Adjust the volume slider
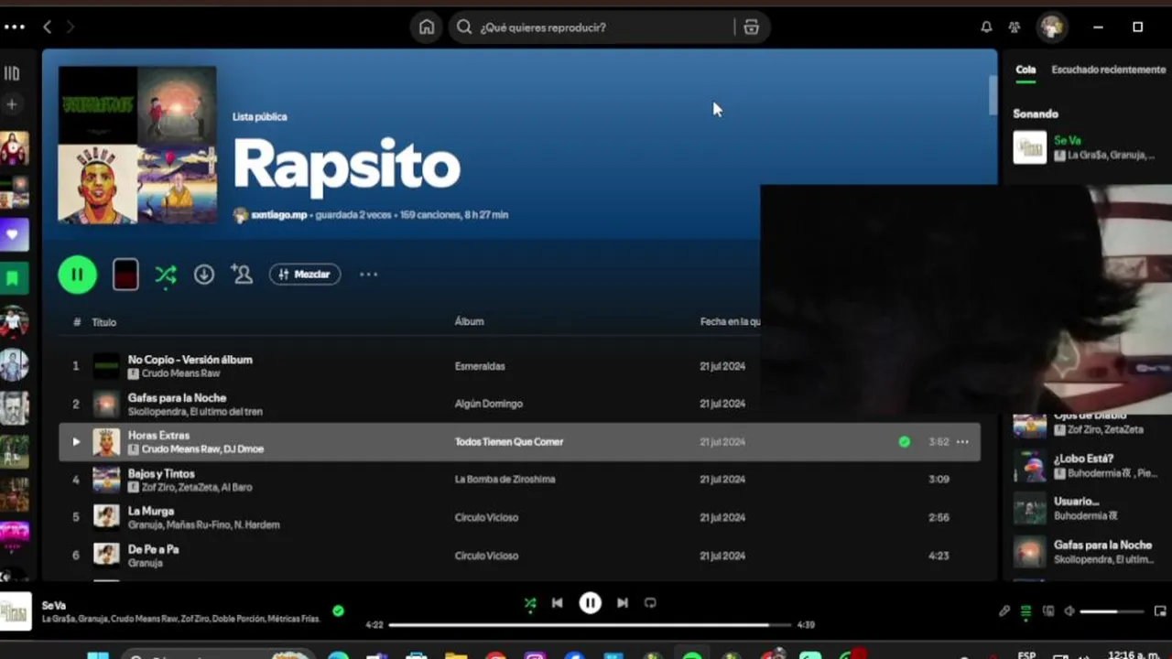 tap(1112, 611)
